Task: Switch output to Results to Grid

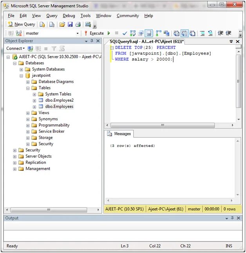Action: click(184, 33)
